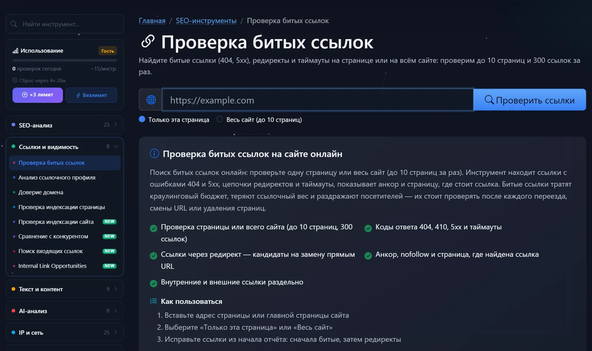This screenshot has width=592, height=351.
Task: Click the Гость badge in usage panel
Action: tap(108, 51)
